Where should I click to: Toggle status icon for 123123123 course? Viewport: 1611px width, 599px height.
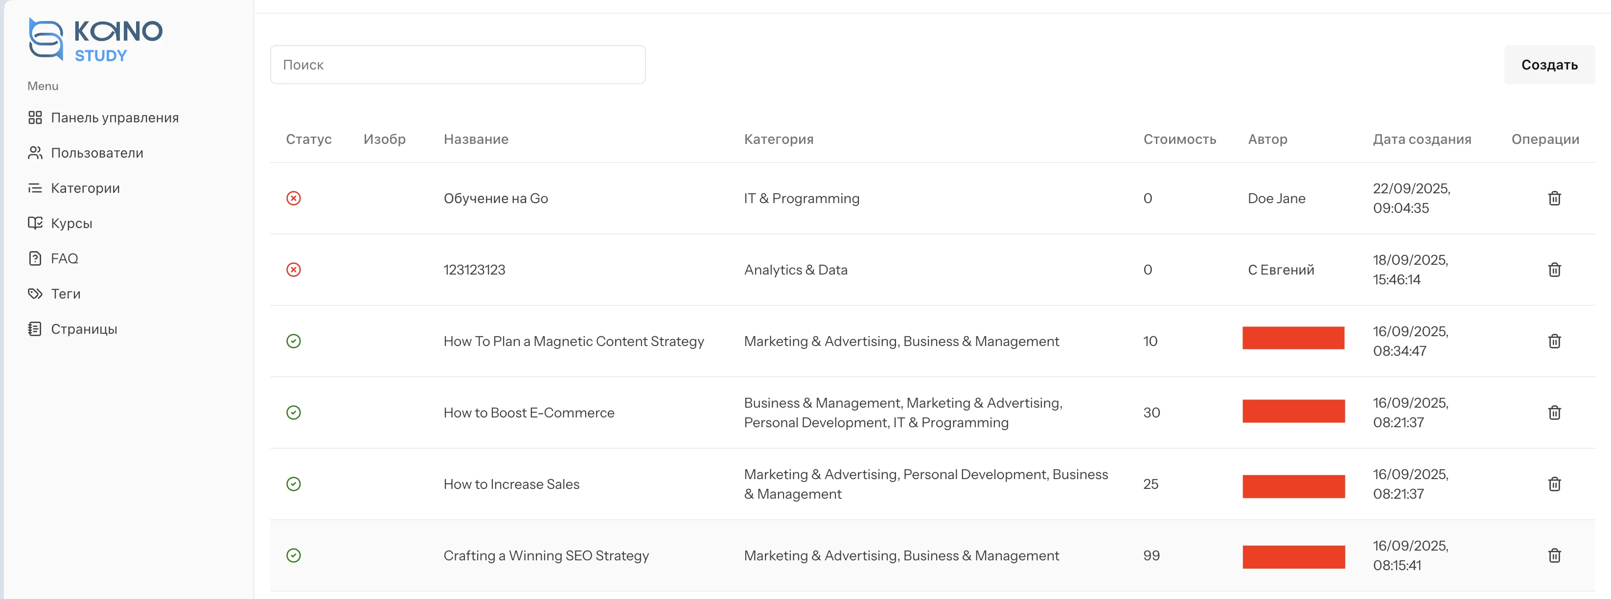[x=293, y=270]
